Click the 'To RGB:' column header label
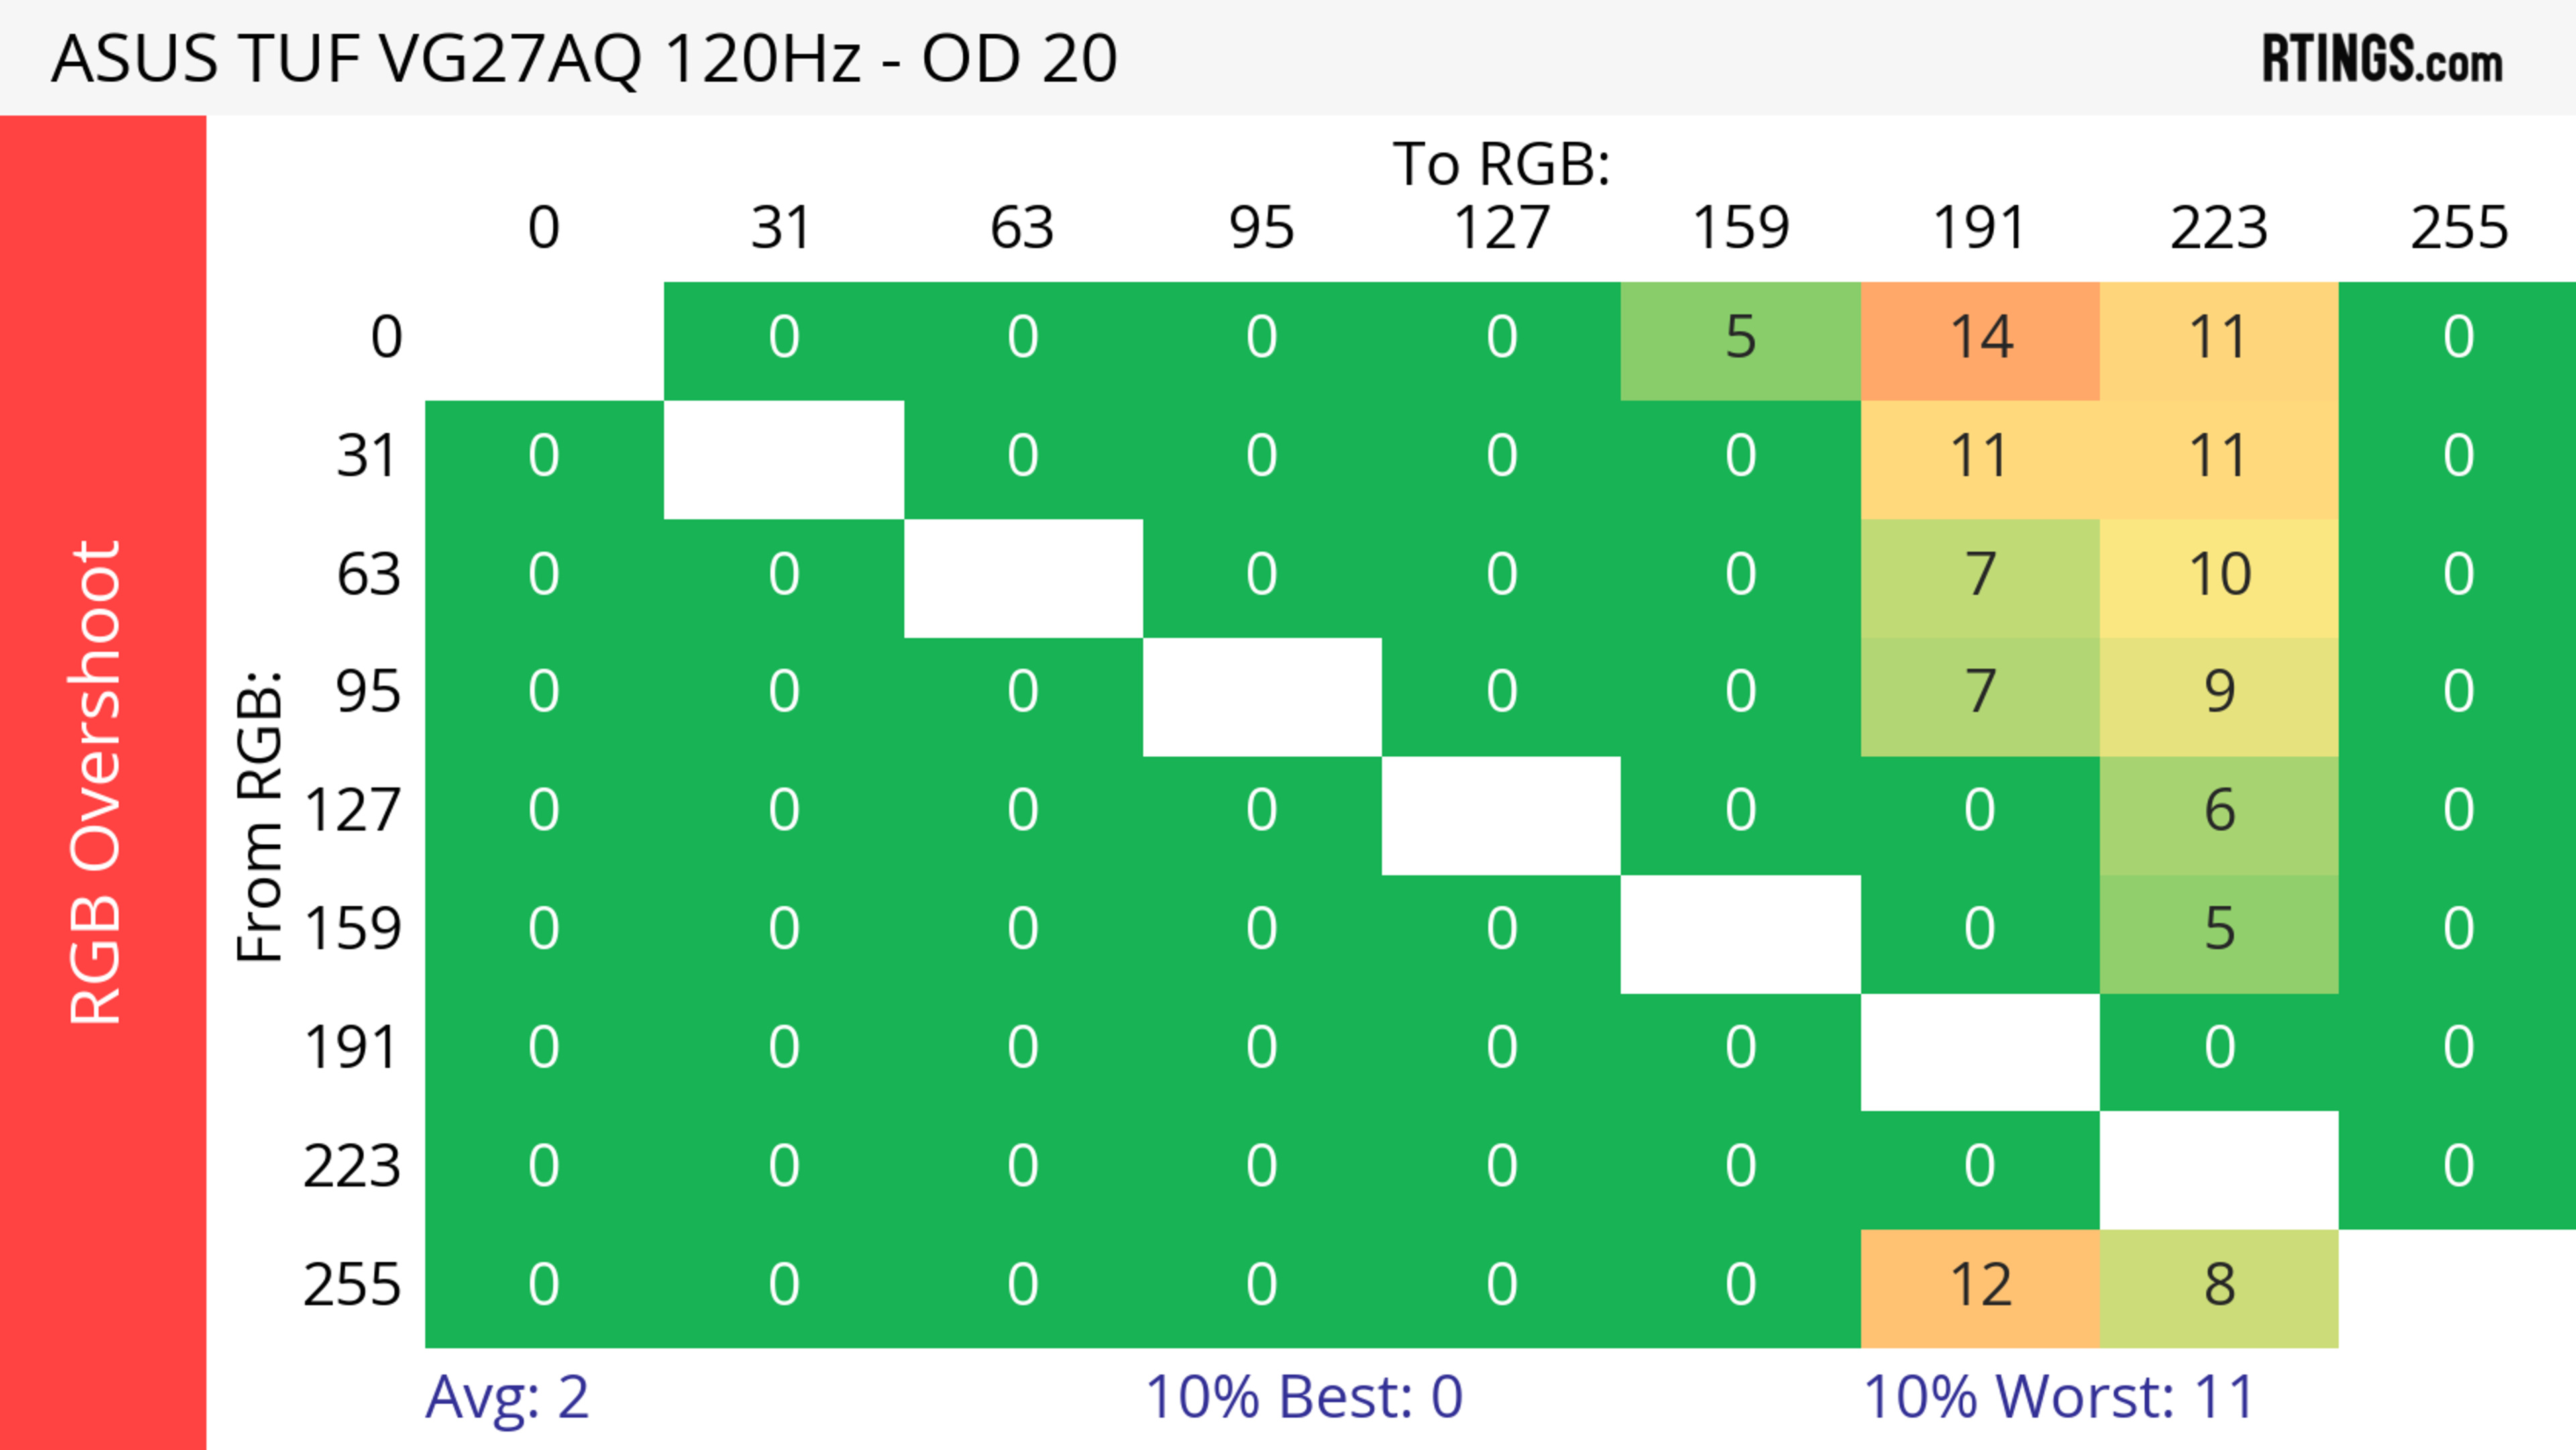The image size is (2576, 1450). 1501,164
